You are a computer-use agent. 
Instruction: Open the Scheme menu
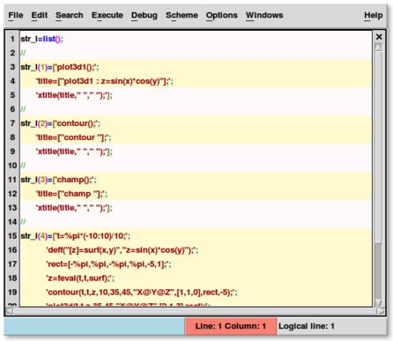[182, 15]
